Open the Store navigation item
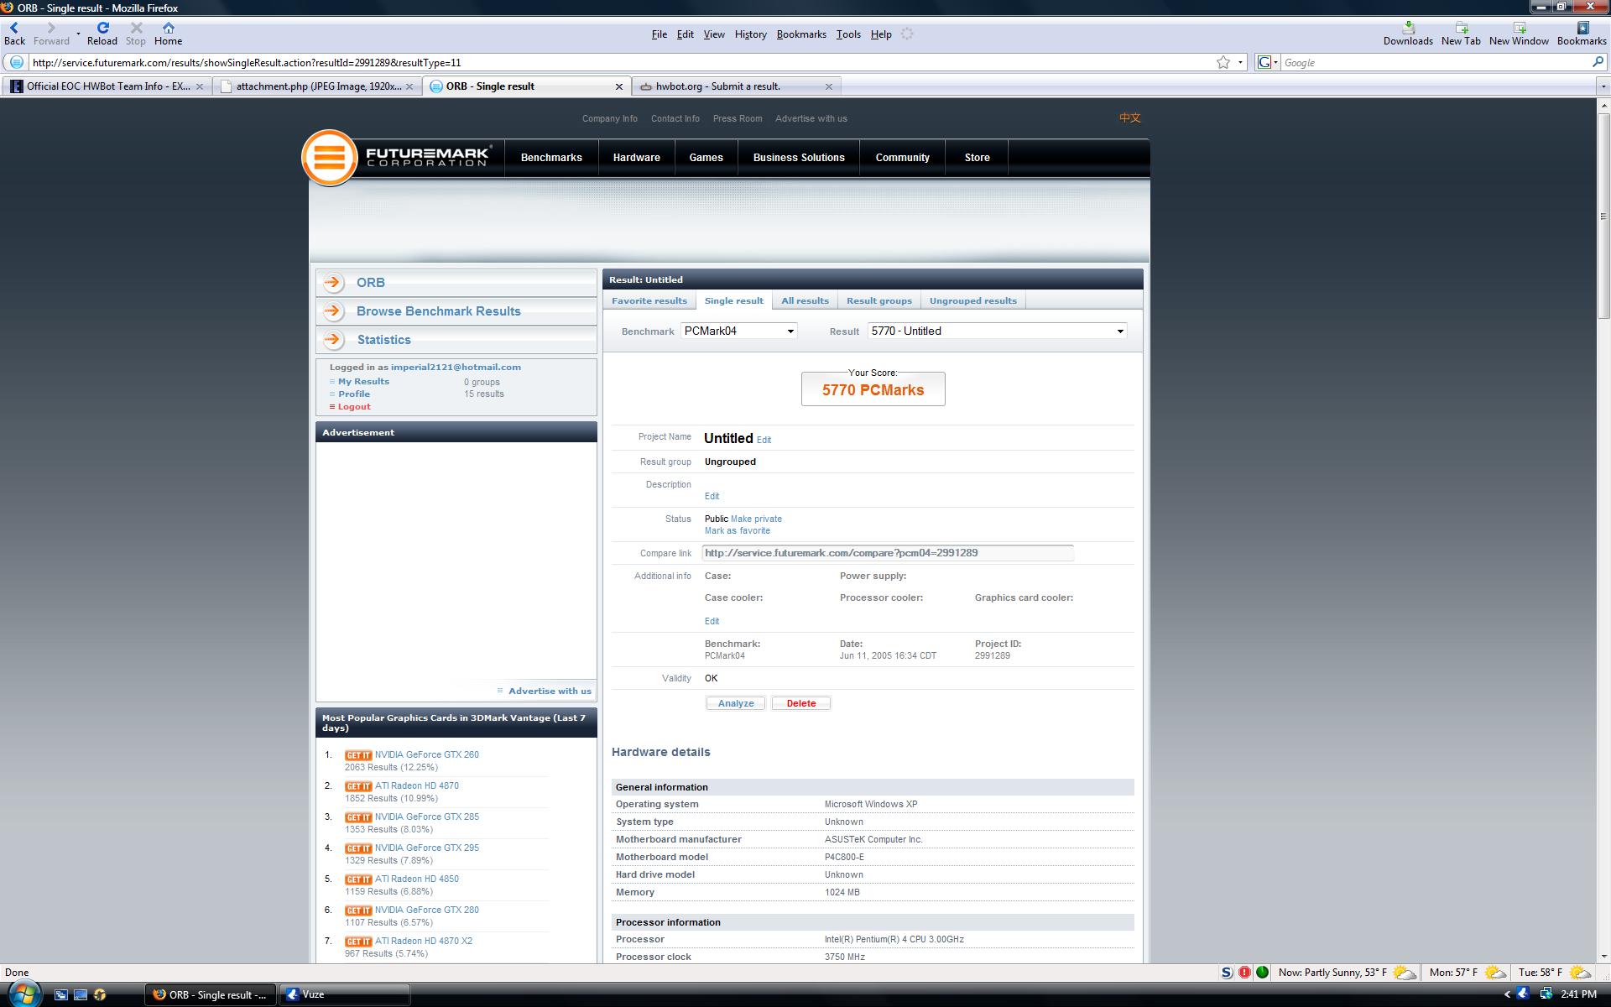 coord(977,158)
